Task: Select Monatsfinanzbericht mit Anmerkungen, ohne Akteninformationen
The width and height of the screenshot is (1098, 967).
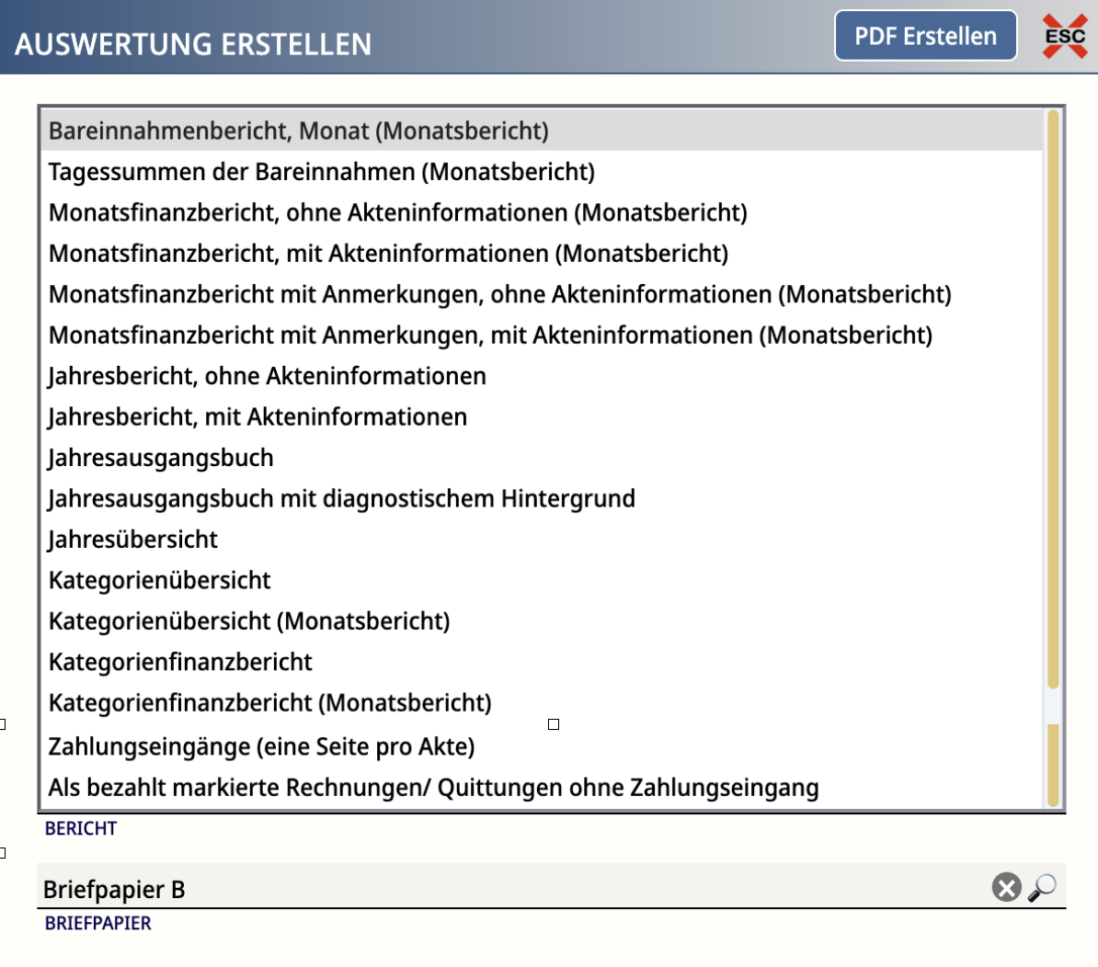Action: (499, 295)
